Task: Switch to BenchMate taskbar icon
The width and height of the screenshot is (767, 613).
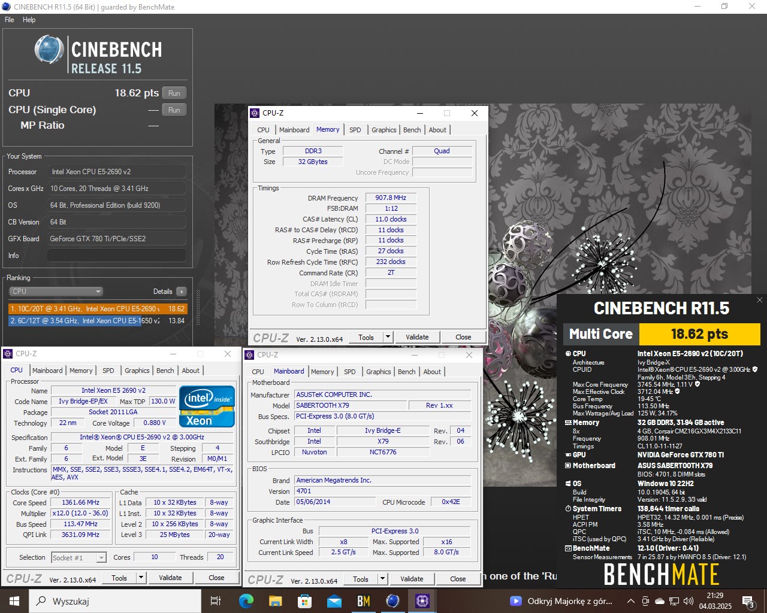Action: [363, 601]
